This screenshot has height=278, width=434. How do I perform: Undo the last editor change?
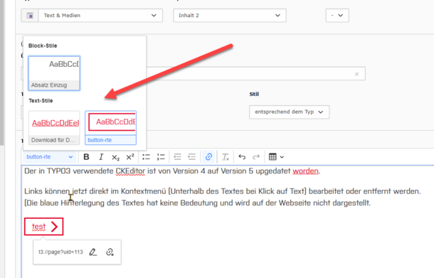[242, 157]
